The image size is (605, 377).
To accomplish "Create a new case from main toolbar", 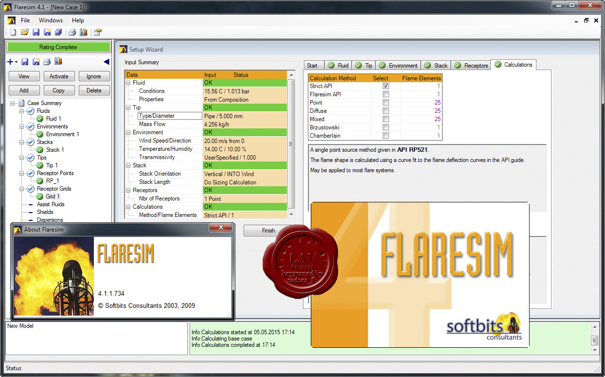I will (x=13, y=33).
